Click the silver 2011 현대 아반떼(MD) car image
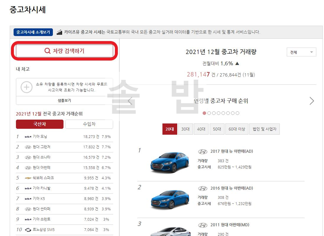Screen dimensions: 324x236 [x=170, y=232]
